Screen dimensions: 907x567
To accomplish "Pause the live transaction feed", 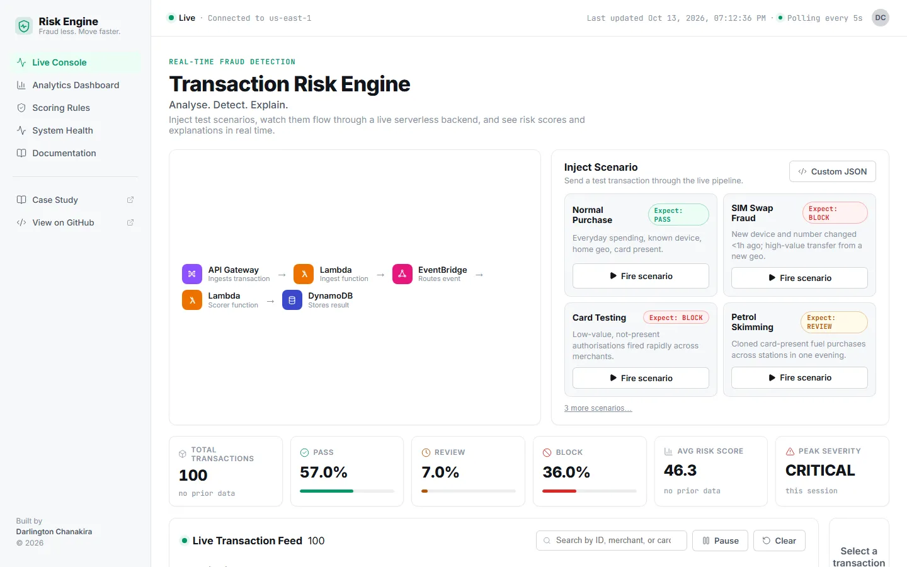I will [x=720, y=541].
